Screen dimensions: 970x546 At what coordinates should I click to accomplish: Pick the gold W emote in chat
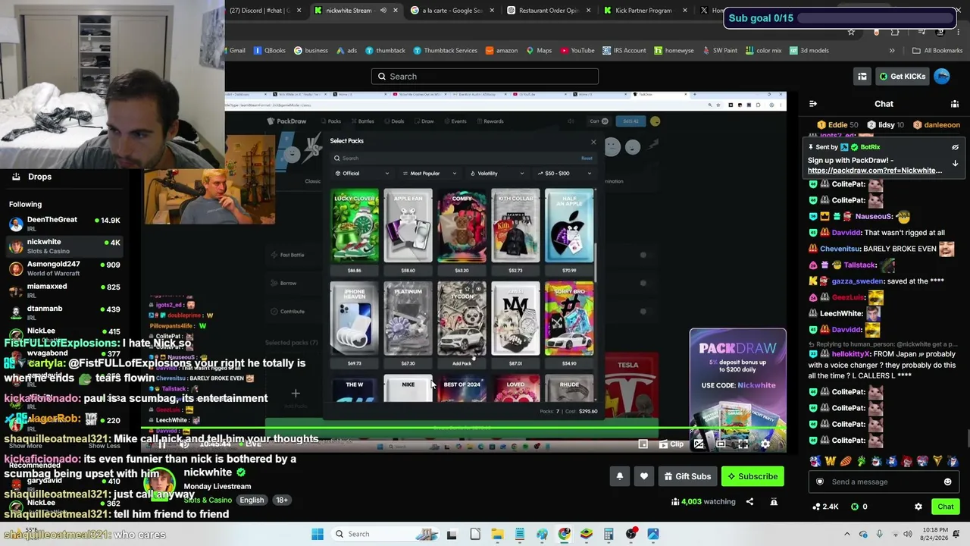coord(831,460)
